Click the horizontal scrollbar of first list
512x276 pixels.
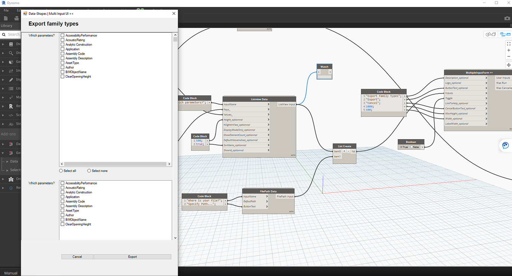pyautogui.click(x=115, y=164)
